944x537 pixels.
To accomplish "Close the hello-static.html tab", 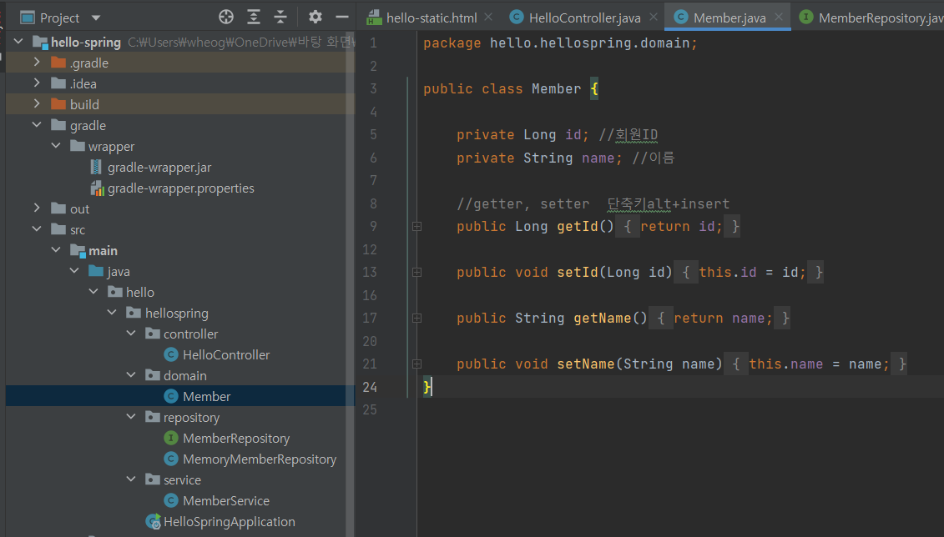I will point(488,17).
